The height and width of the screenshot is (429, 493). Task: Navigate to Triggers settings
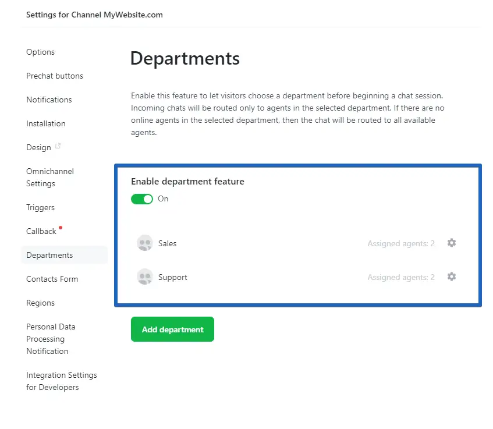tap(40, 207)
